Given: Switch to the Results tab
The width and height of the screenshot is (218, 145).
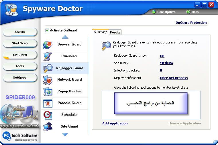Looking at the screenshot, I should tap(115, 32).
